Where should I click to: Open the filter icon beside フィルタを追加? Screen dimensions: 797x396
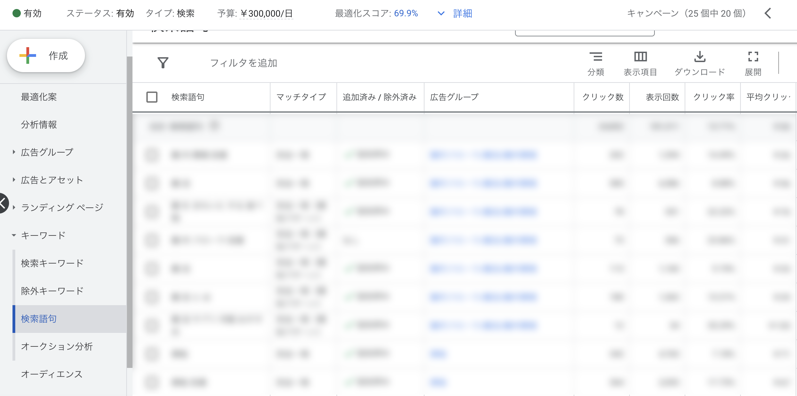pos(163,62)
